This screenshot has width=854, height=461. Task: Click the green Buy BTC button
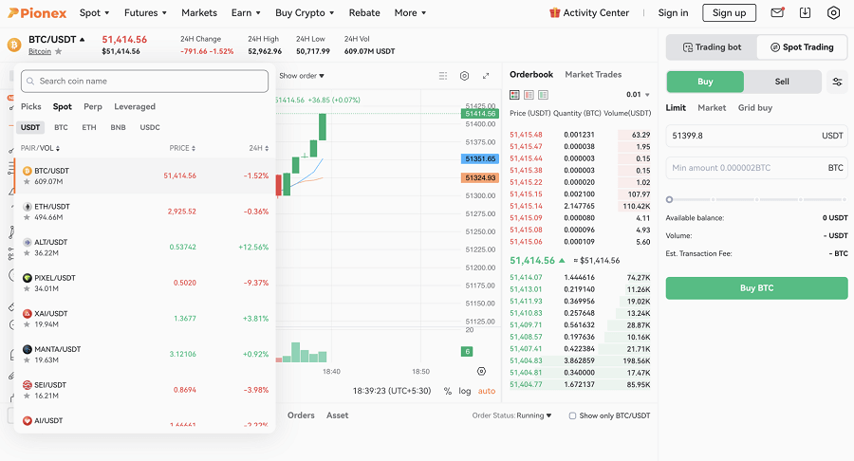tap(756, 288)
